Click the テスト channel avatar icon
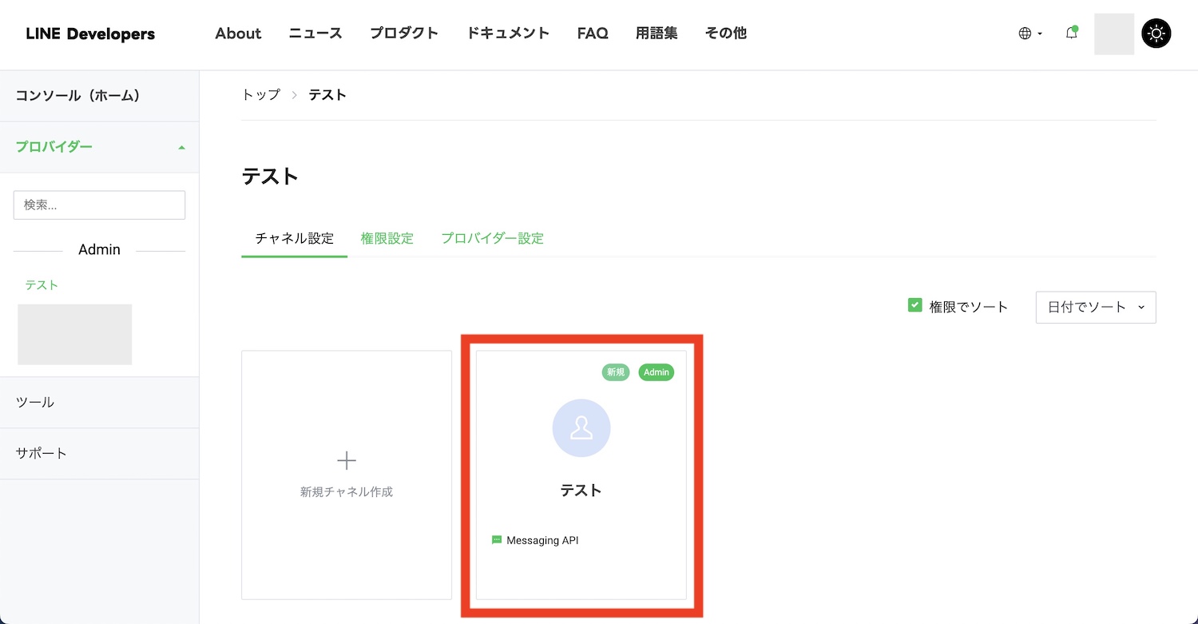Image resolution: width=1198 pixels, height=624 pixels. (x=581, y=428)
